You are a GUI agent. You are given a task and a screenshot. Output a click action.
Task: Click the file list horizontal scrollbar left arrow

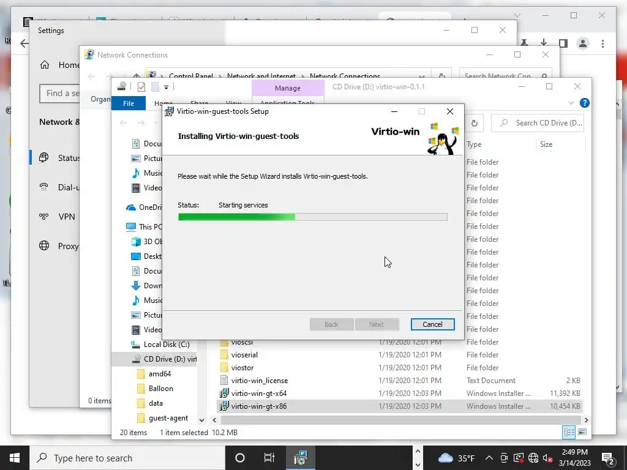pos(214,420)
